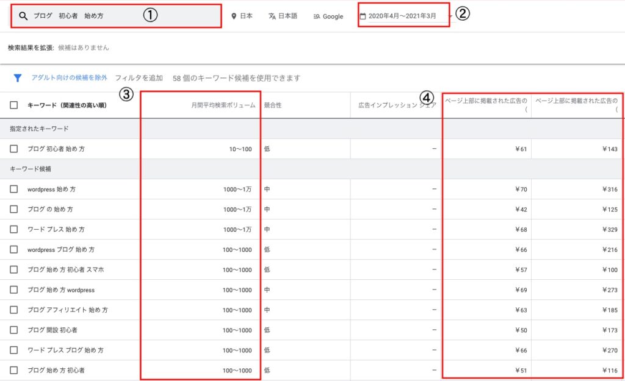Click the language translate icon for 日本語
Image resolution: width=625 pixels, height=381 pixels.
(272, 16)
